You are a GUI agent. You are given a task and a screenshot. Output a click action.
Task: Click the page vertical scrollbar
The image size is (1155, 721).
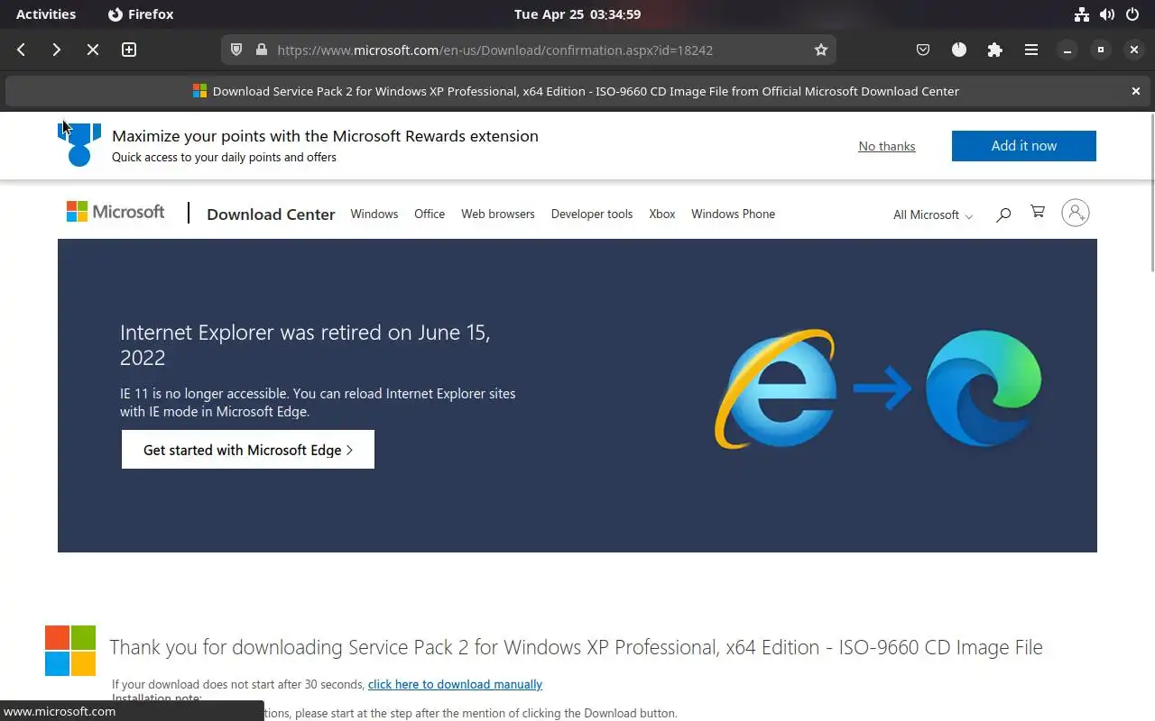[x=1151, y=191]
